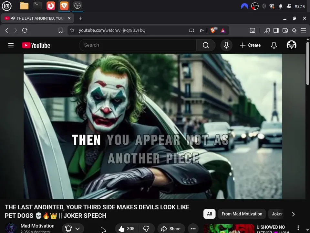The image size is (310, 233).
Task: Dislike this video
Action: 147,229
